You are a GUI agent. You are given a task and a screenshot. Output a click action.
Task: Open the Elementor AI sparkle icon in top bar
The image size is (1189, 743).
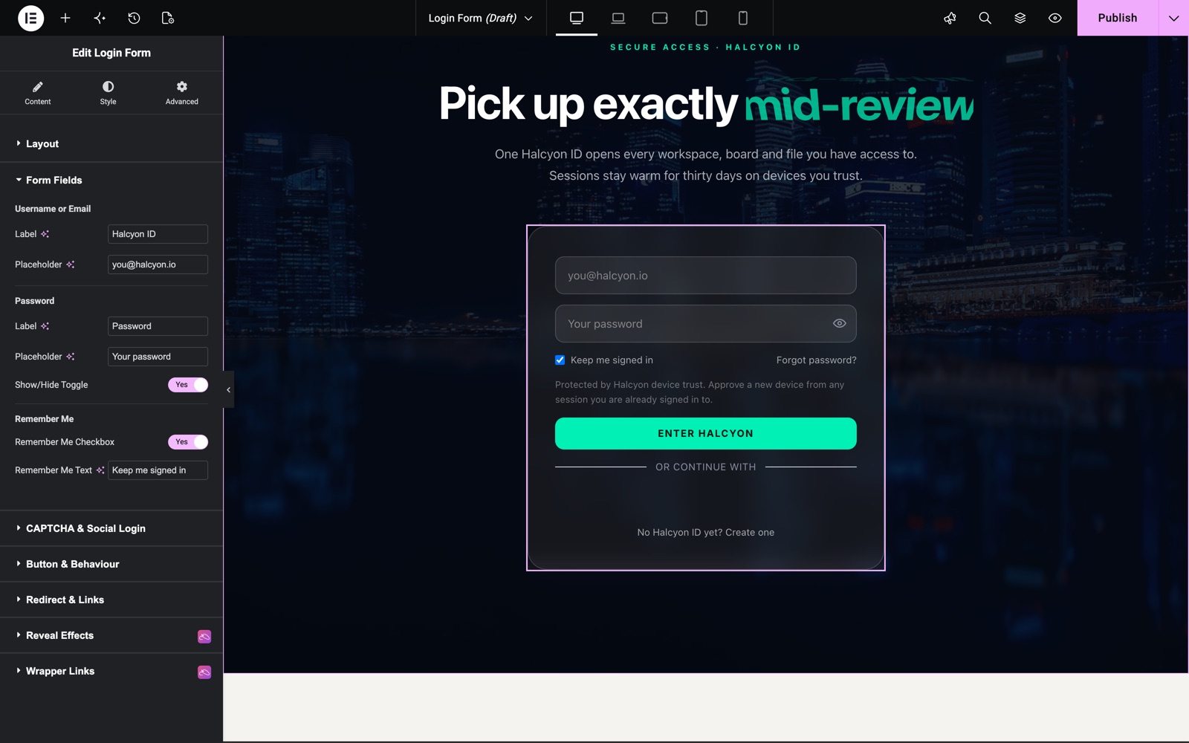pos(100,18)
